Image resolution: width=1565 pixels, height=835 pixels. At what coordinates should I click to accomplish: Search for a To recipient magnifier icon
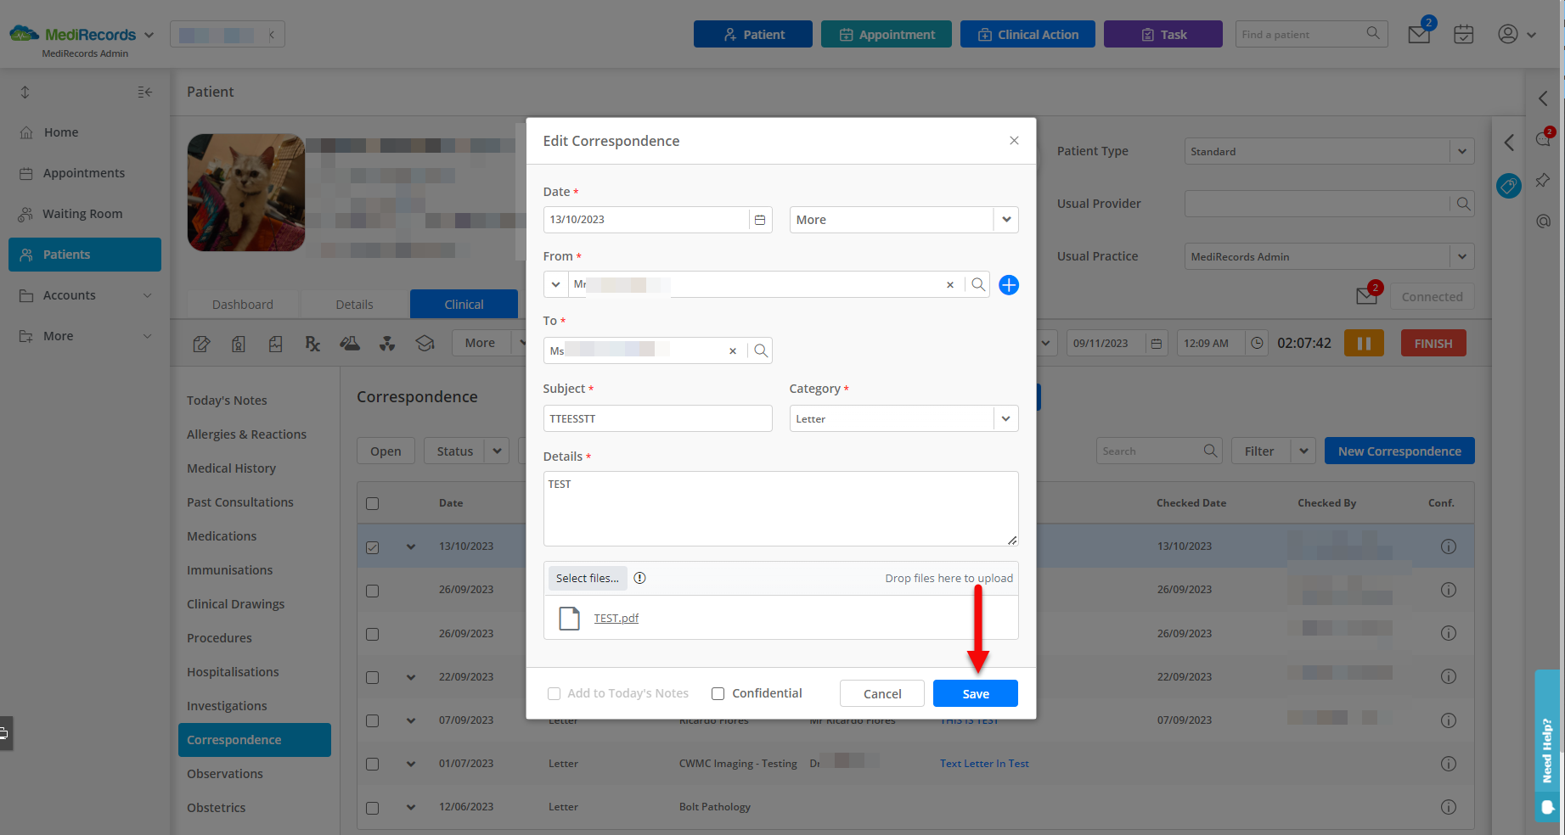coord(761,350)
